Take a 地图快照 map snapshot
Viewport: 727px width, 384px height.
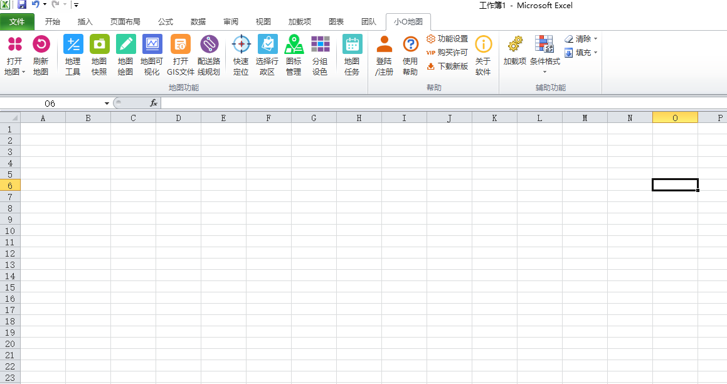pos(99,44)
